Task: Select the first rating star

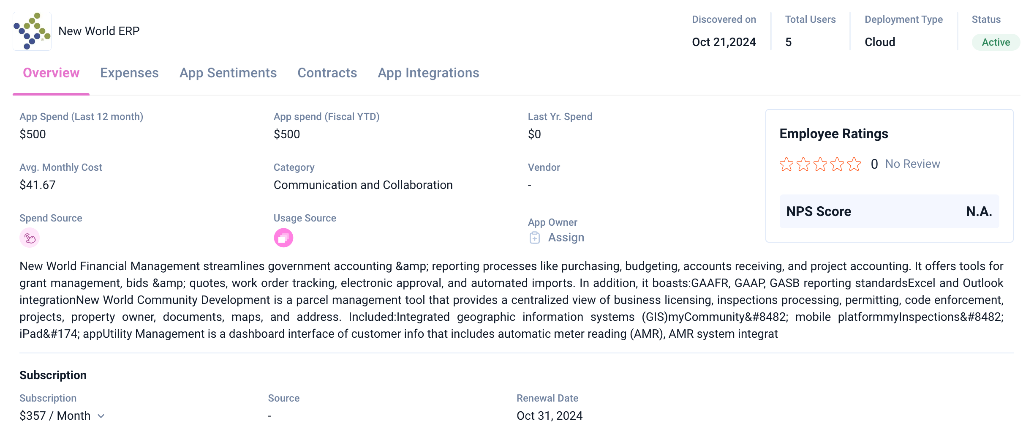Action: click(786, 164)
